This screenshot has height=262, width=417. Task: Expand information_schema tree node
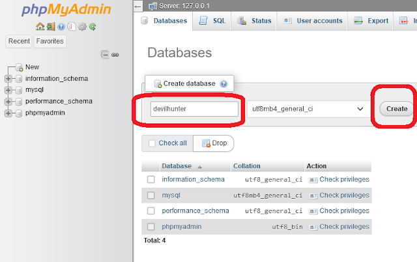click(8, 79)
